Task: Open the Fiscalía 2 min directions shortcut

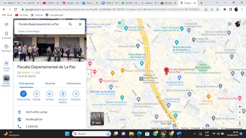Action: click(x=6, y=66)
